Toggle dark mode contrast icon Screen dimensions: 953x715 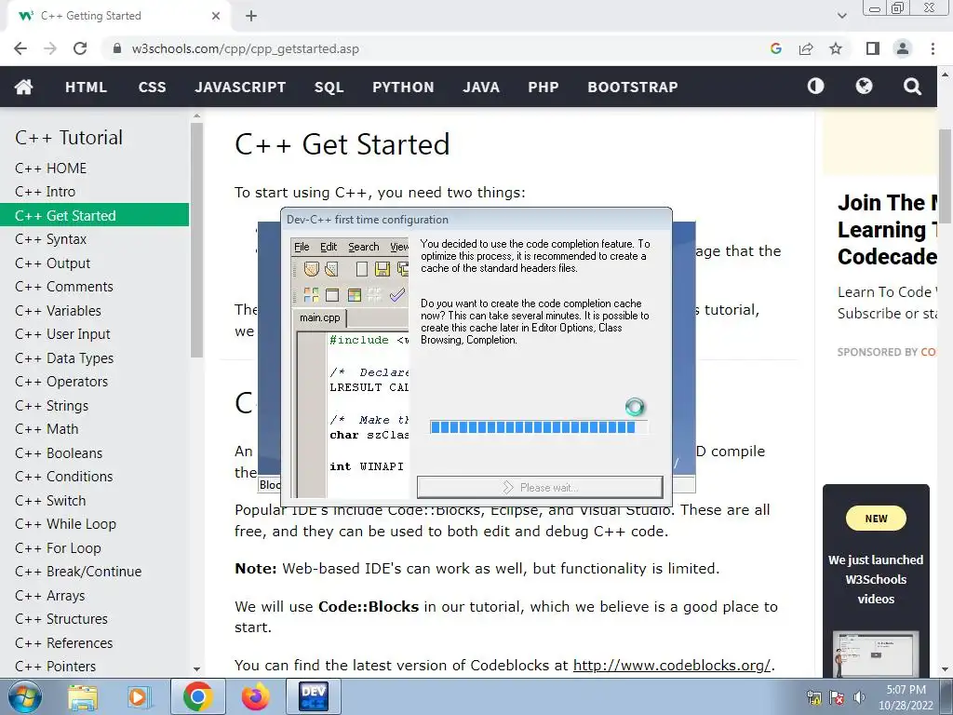point(815,87)
